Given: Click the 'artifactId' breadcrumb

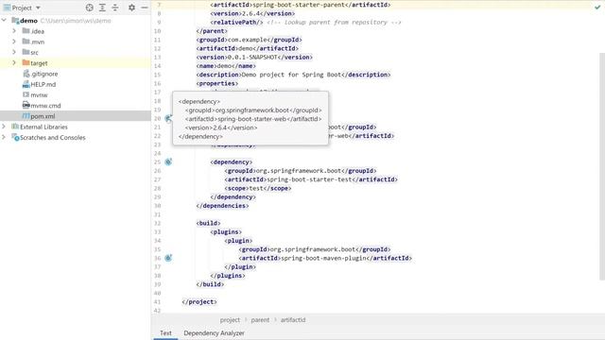Looking at the screenshot, I should [x=293, y=320].
